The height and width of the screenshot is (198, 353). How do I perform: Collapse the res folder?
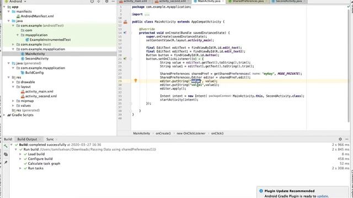(x=9, y=78)
